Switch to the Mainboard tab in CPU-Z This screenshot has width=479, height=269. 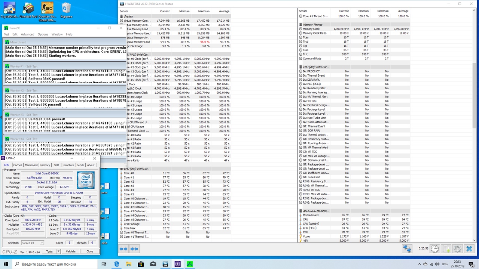coord(31,165)
